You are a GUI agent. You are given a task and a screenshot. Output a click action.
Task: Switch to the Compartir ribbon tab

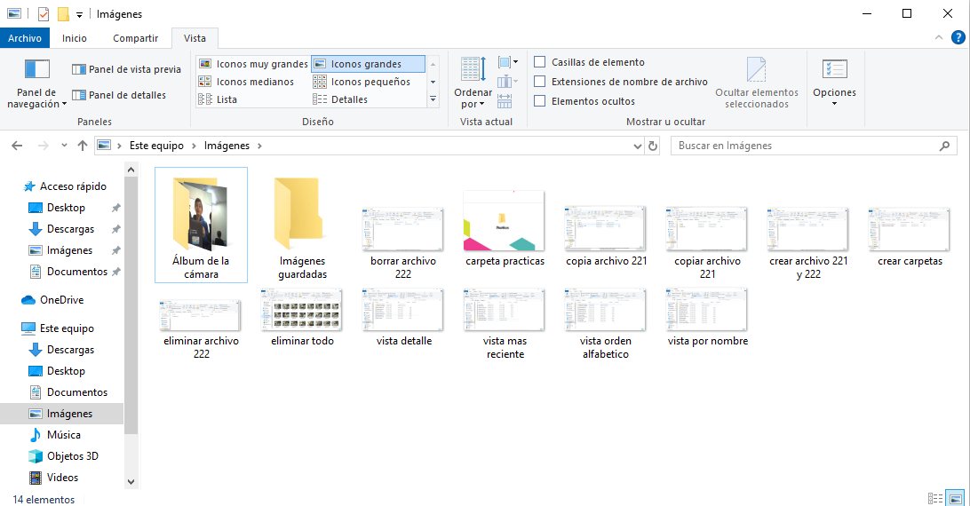135,38
